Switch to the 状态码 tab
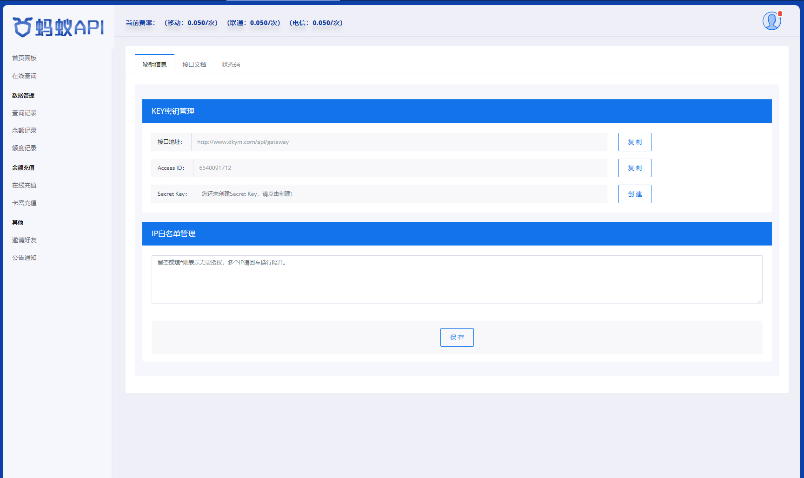This screenshot has height=478, width=804. [231, 65]
